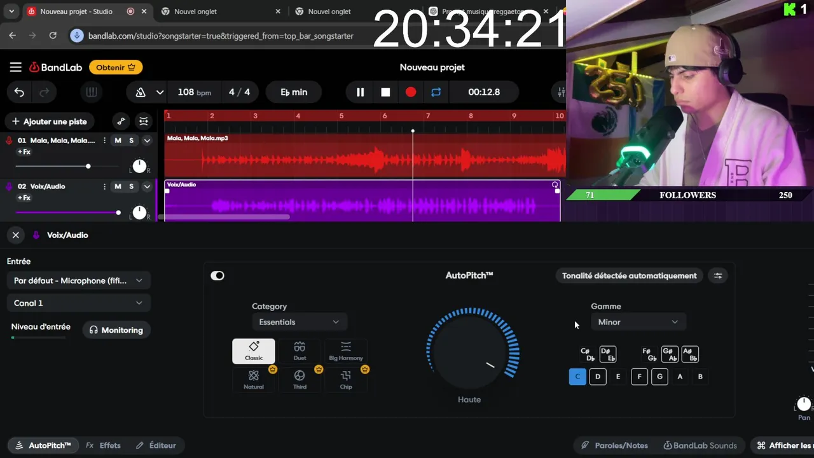Image resolution: width=814 pixels, height=458 pixels.
Task: Open Gamme Minor scale dropdown
Action: (638, 322)
